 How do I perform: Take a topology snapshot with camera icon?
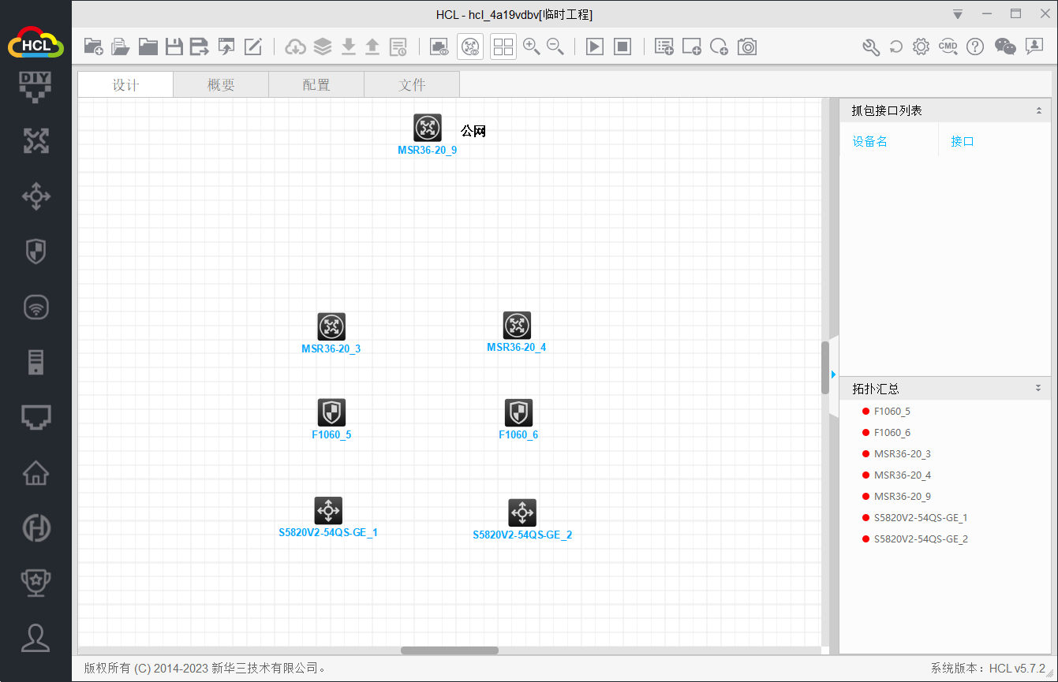point(747,47)
